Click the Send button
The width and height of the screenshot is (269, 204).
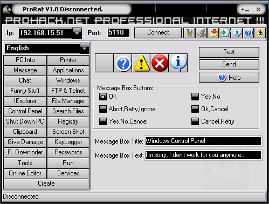click(x=229, y=64)
